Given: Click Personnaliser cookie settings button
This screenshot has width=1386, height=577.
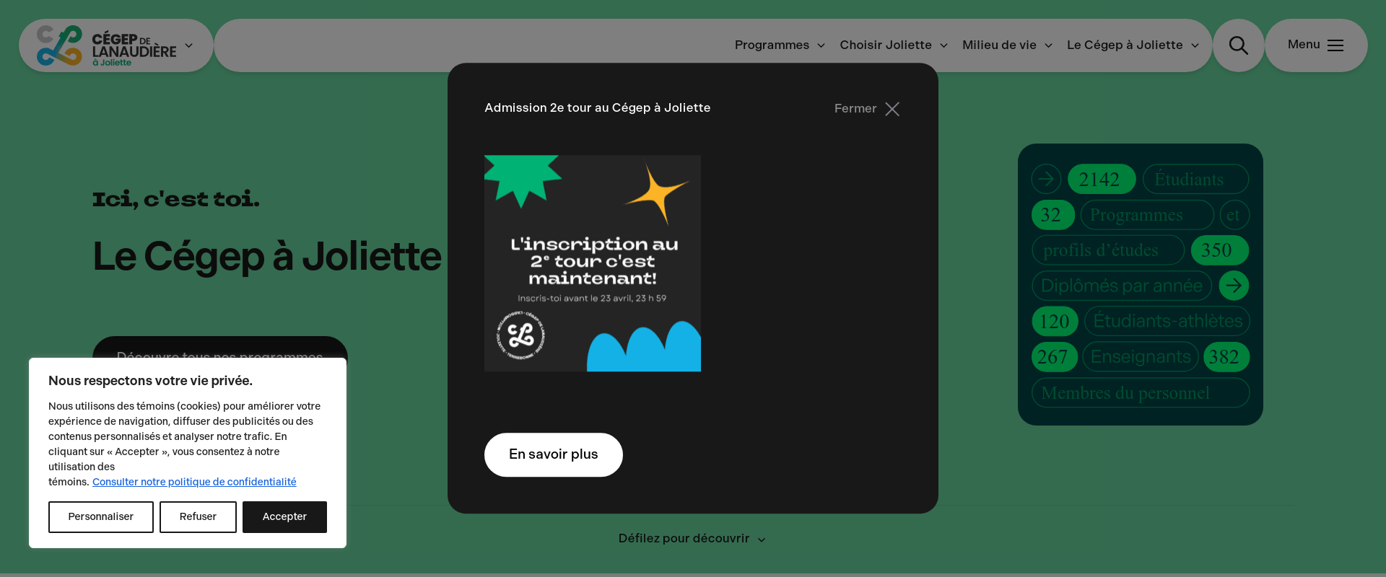Looking at the screenshot, I should pyautogui.click(x=101, y=517).
